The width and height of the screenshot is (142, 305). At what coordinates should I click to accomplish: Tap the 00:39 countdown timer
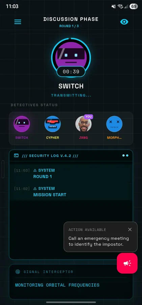click(71, 71)
